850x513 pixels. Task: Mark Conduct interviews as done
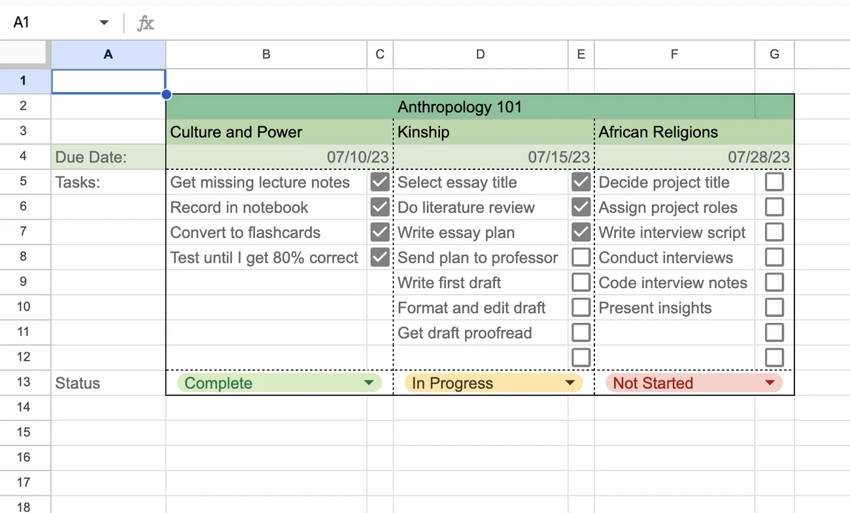click(774, 257)
